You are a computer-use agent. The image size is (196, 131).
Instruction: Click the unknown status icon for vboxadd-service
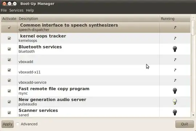(175, 80)
